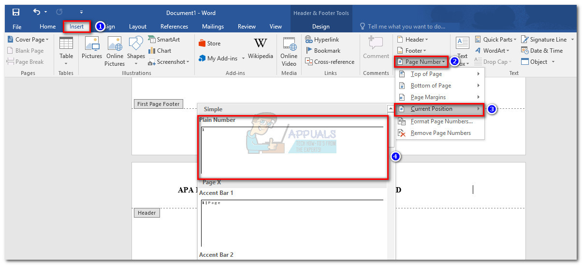Click the Wikipedia add-in icon

261,48
